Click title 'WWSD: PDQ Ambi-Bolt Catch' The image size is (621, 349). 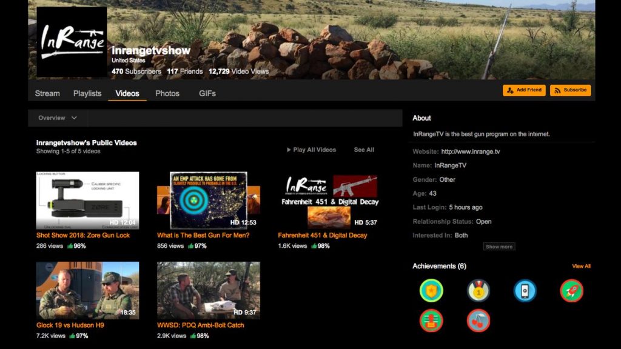200,325
